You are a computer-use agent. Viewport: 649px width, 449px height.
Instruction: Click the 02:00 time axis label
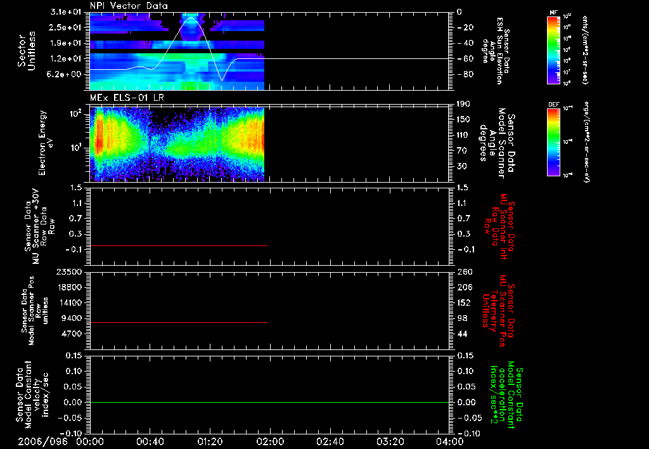click(x=270, y=441)
